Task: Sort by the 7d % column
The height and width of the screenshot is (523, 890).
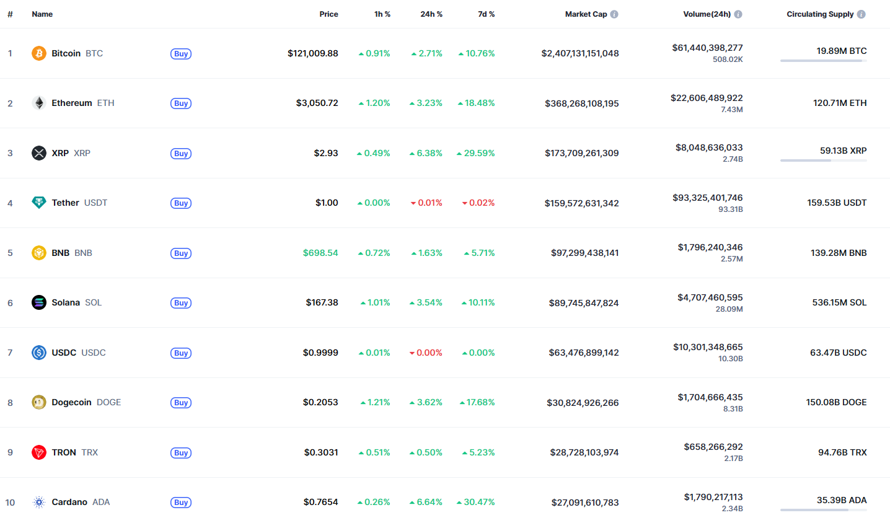Action: (487, 14)
